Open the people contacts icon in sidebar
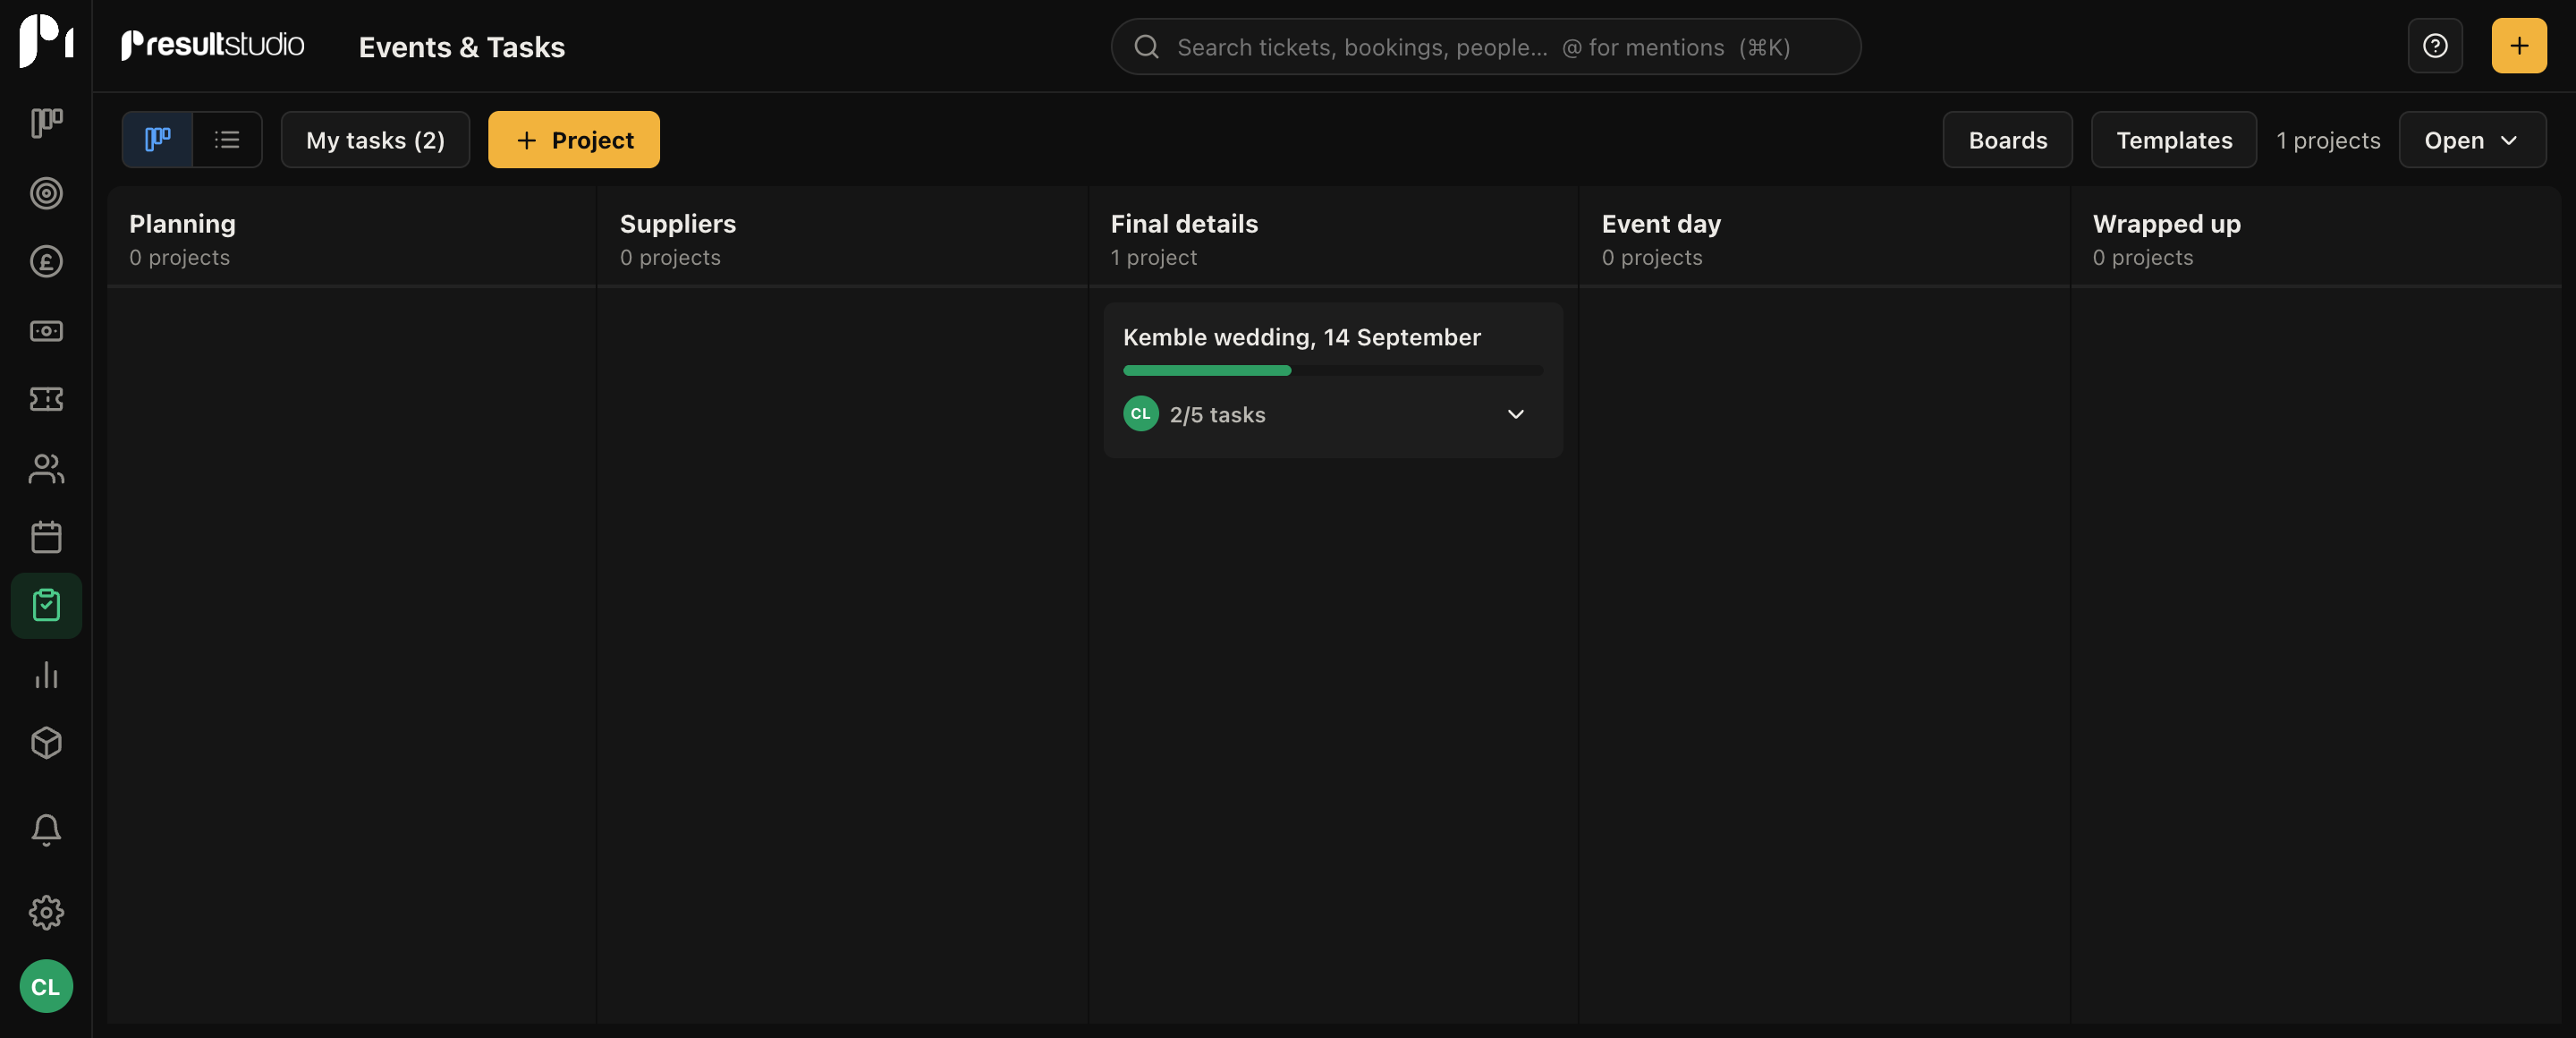The width and height of the screenshot is (2576, 1038). coord(46,468)
